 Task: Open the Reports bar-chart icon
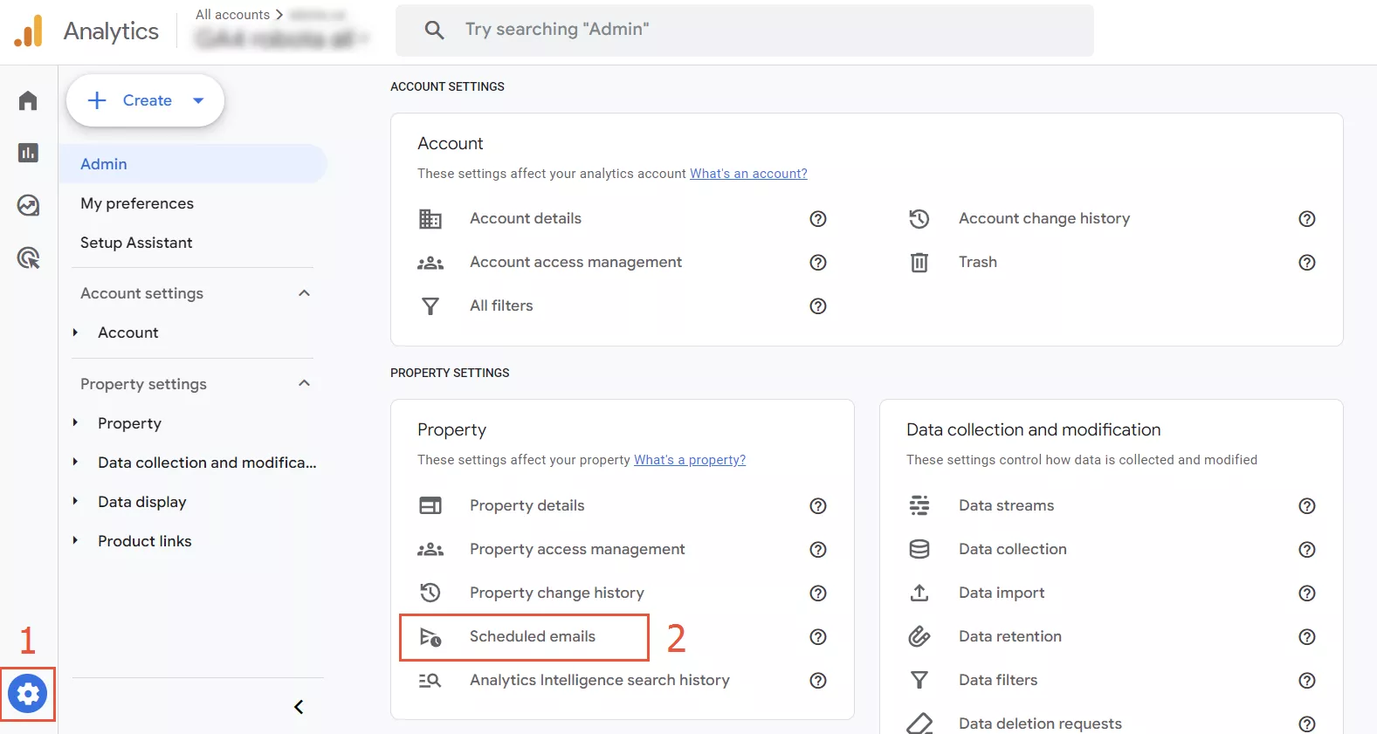[28, 153]
